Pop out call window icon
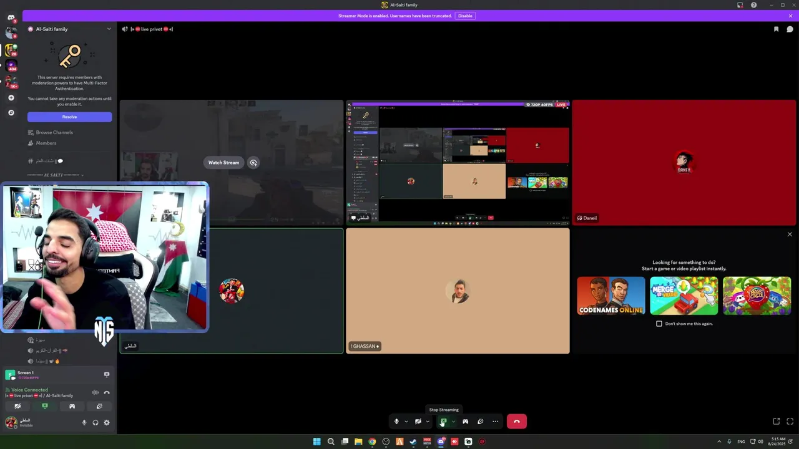Image resolution: width=799 pixels, height=449 pixels. [776, 422]
